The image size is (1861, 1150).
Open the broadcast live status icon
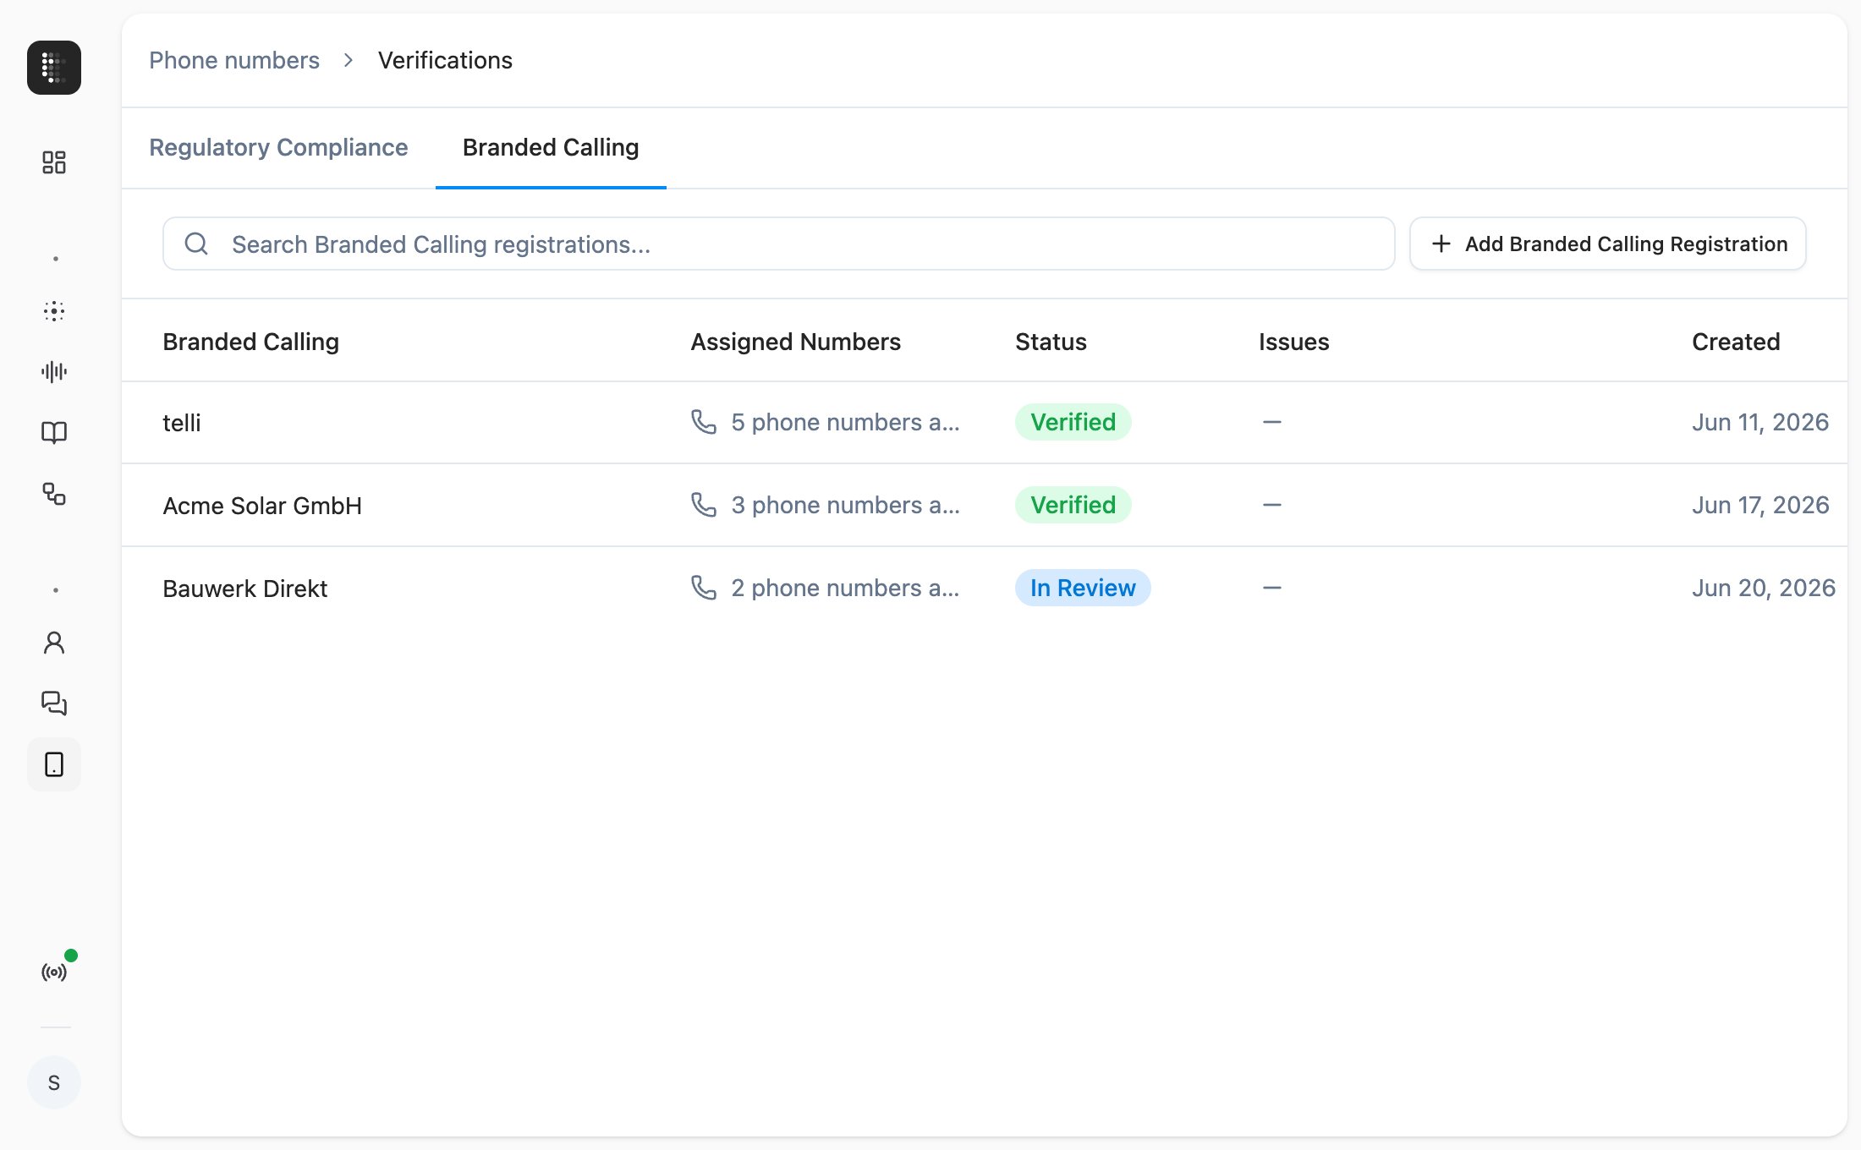tap(54, 972)
